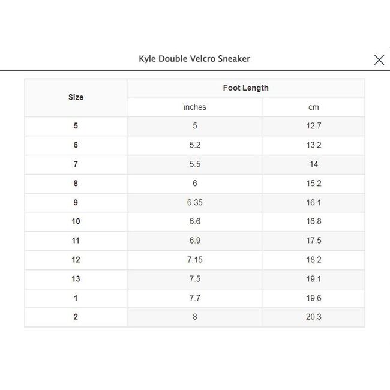Select size 7 row label
Screen dimensions: 390x390
(76, 164)
